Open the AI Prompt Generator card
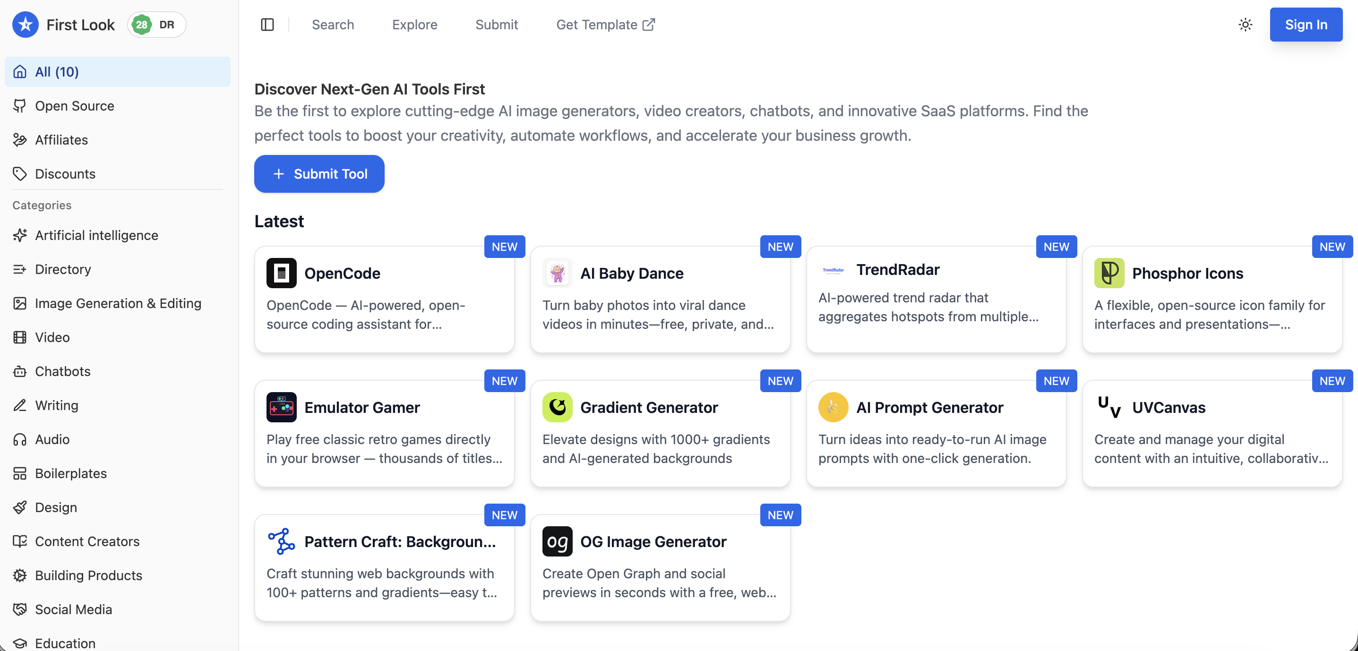This screenshot has width=1358, height=651. (936, 433)
